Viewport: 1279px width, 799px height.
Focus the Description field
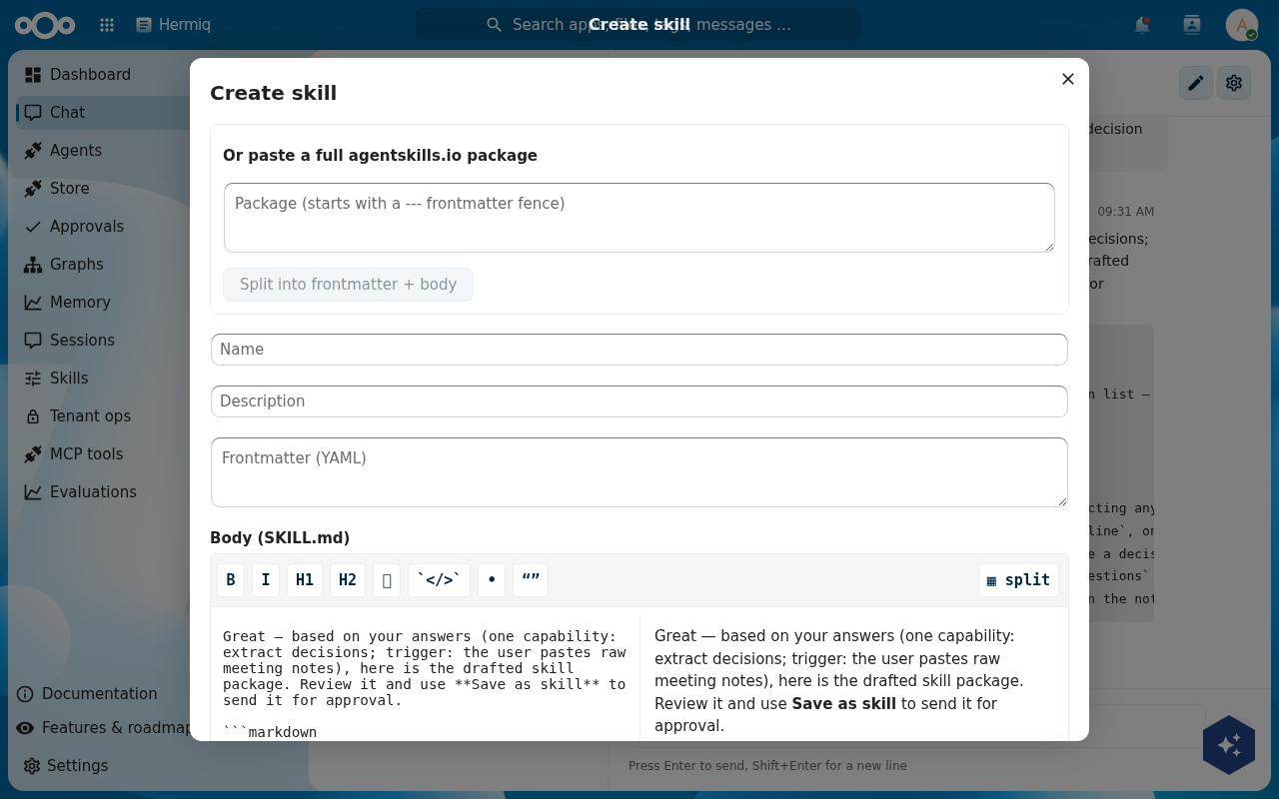pos(639,401)
